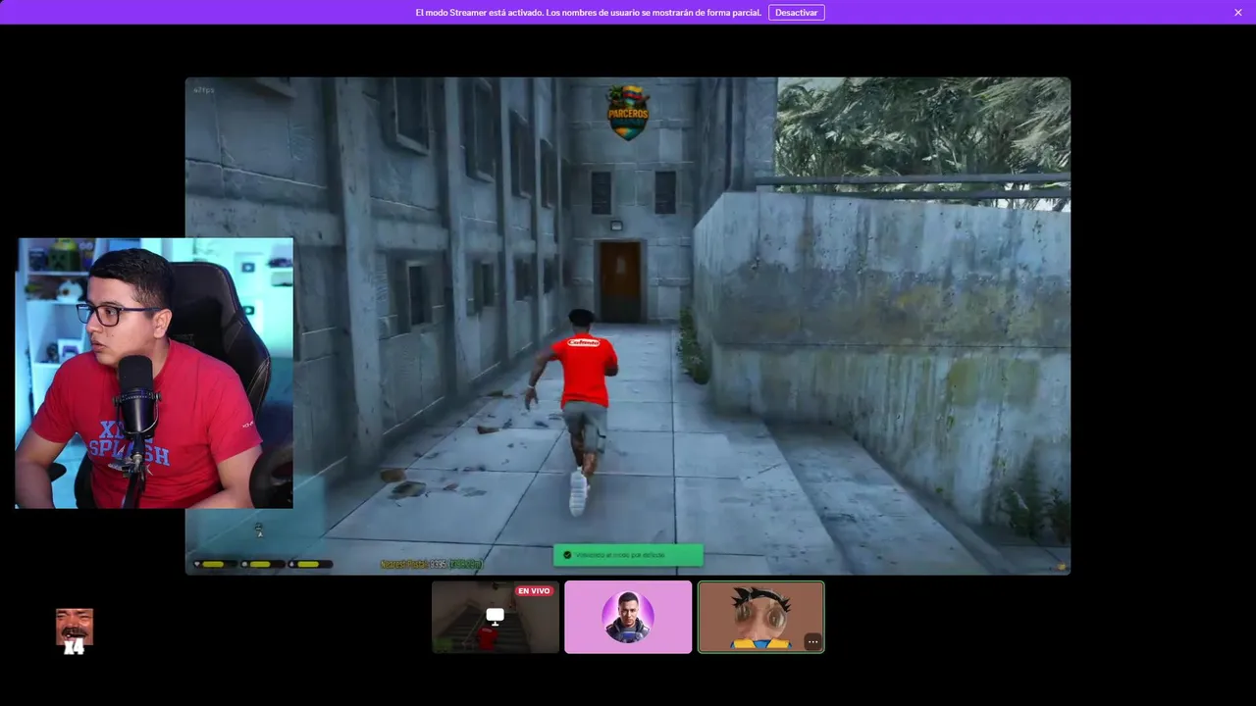Open the three-dots menu on cartoon avatar tile
Viewport: 1256px width, 706px height.
pos(812,641)
